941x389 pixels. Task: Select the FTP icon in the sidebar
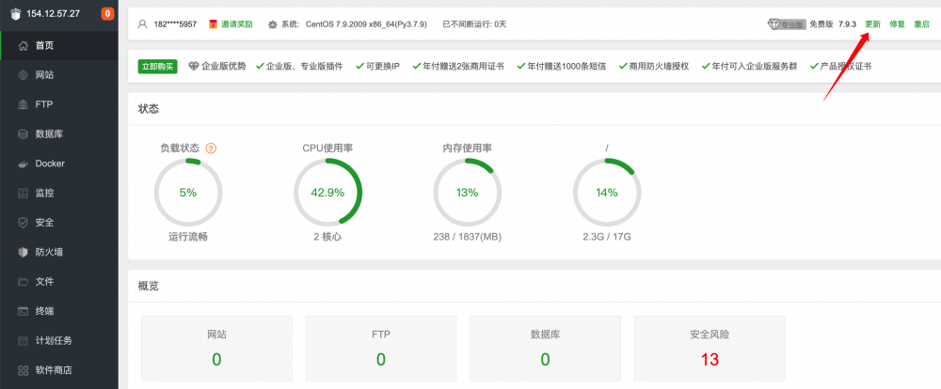24,104
